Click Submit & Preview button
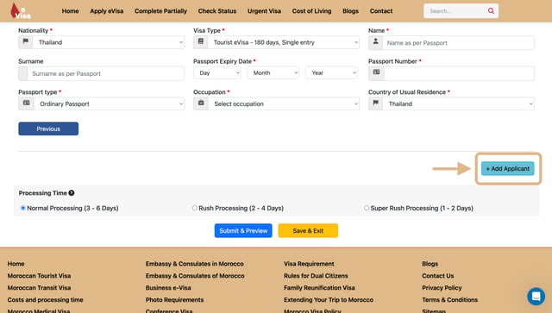 243,230
